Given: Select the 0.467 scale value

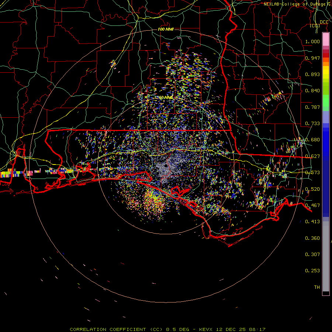Looking at the screenshot, I should (312, 205).
